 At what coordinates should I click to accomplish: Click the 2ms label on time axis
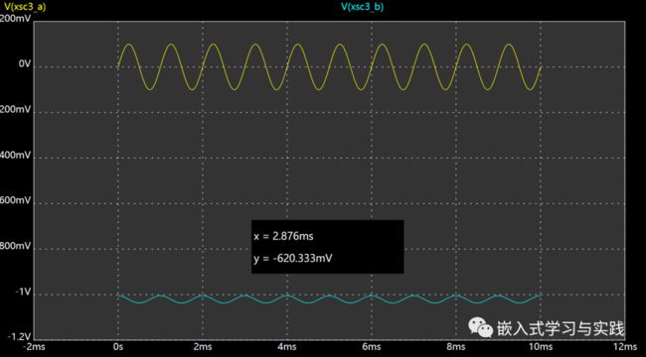203,346
